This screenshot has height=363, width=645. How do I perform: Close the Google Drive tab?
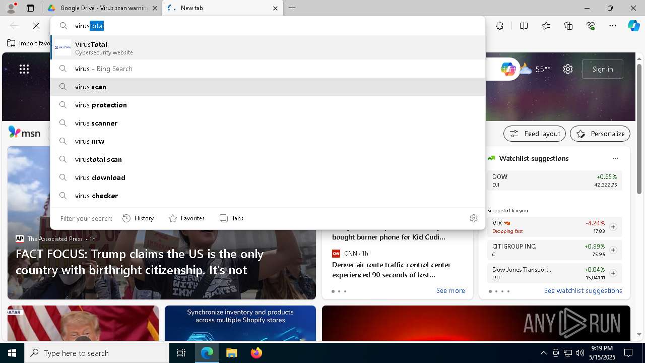(x=155, y=8)
